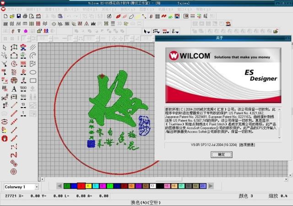Click the red stop-hand icon in toolbox

(5, 139)
